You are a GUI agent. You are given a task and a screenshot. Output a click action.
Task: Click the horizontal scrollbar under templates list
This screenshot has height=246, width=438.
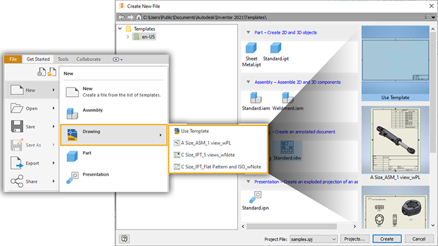click(x=292, y=226)
